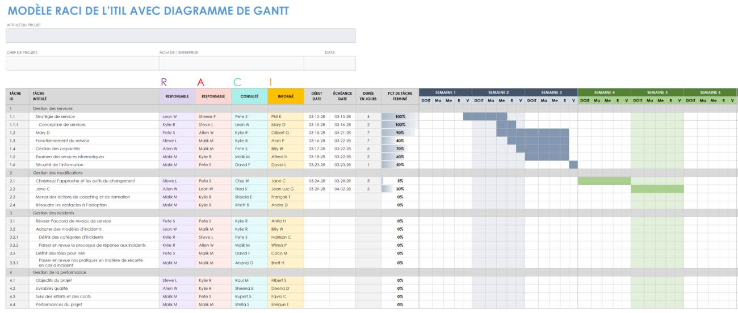Click the Jean Luc G cell
The image size is (738, 313).
[286, 189]
